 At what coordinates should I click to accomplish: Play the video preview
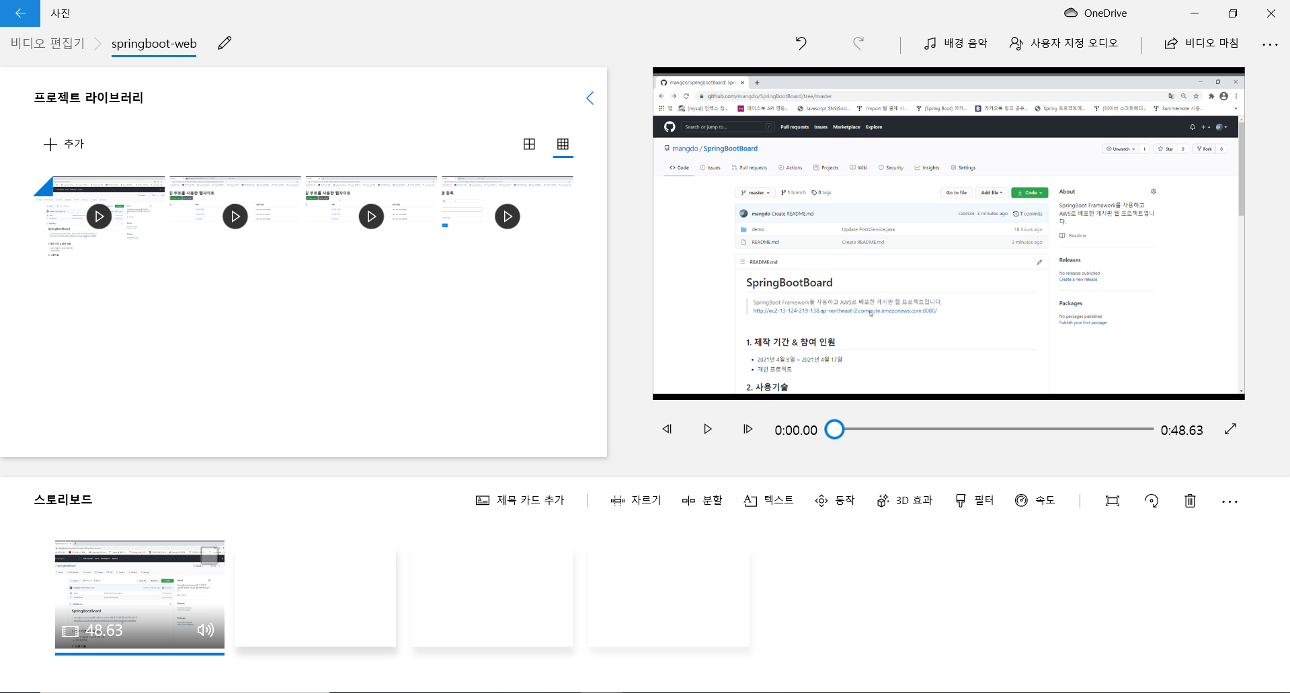(707, 429)
